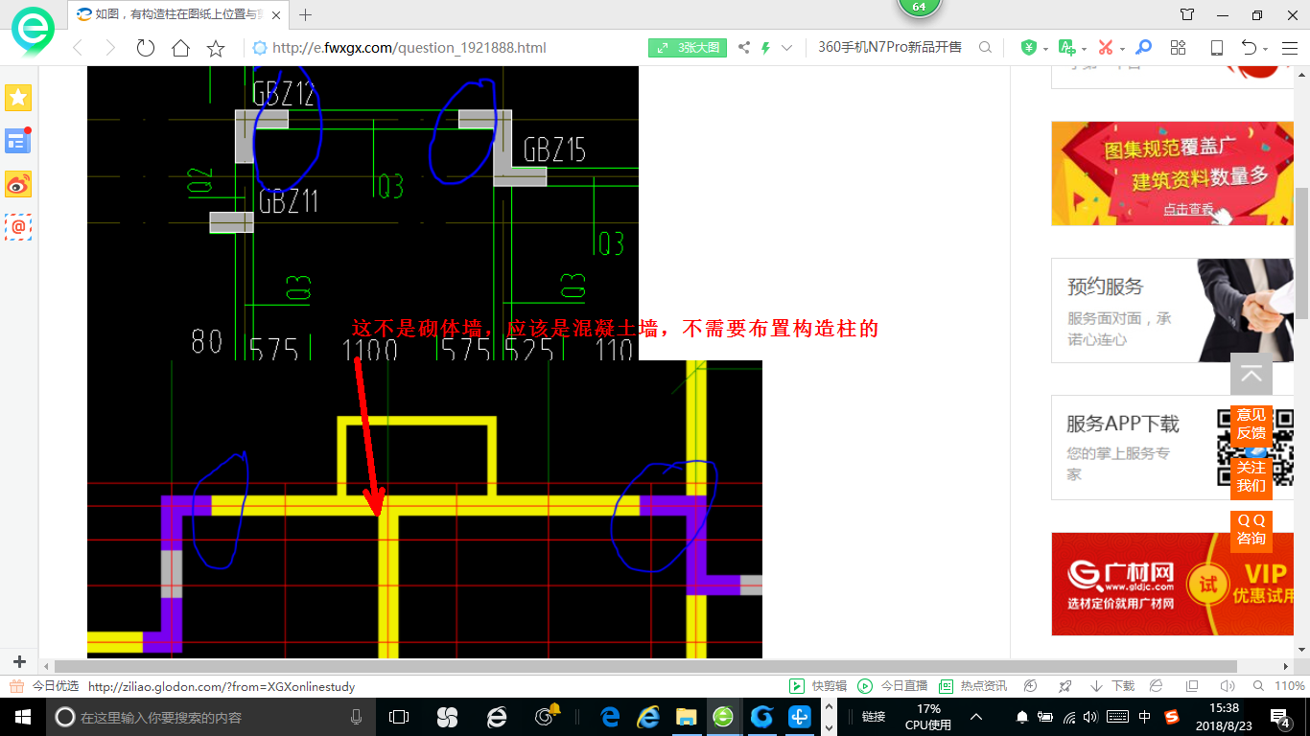Go back with the back arrow
The image size is (1310, 736).
coord(77,48)
